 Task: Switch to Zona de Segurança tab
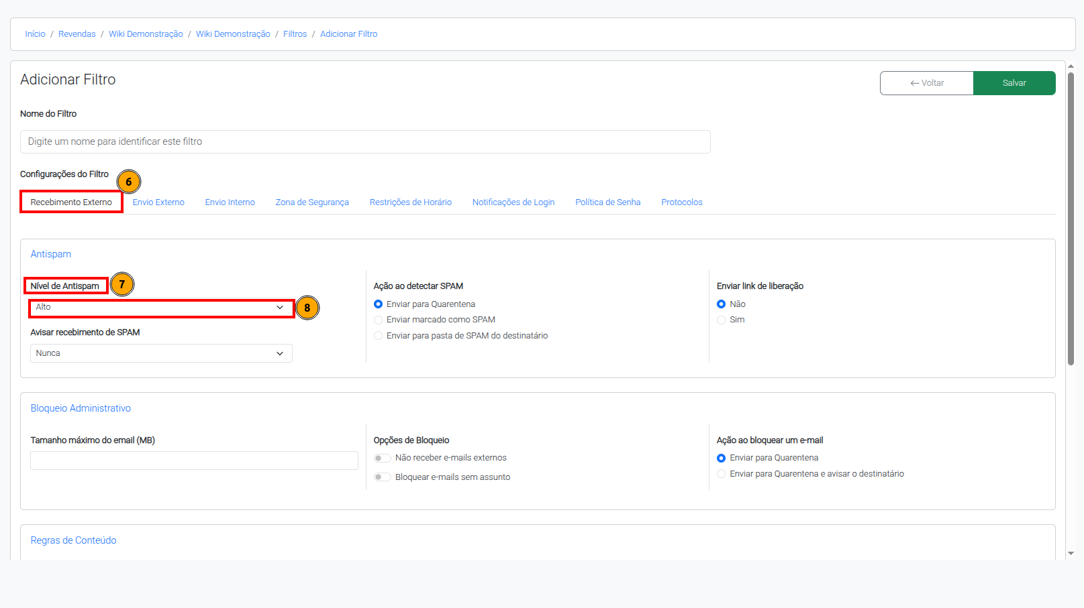[x=312, y=202]
